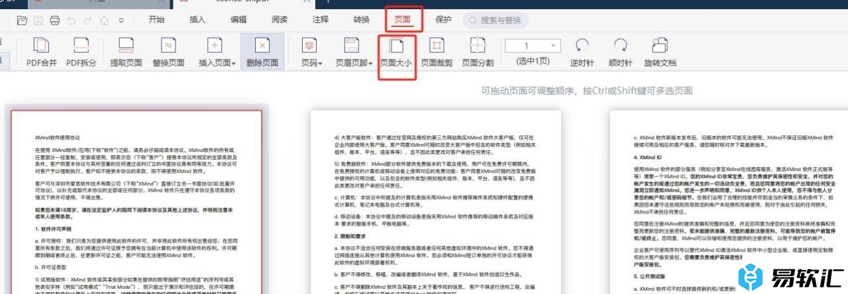This screenshot has height=294, width=848.
Task: Click the 旋转文档 rotate document tool
Action: coord(661,52)
